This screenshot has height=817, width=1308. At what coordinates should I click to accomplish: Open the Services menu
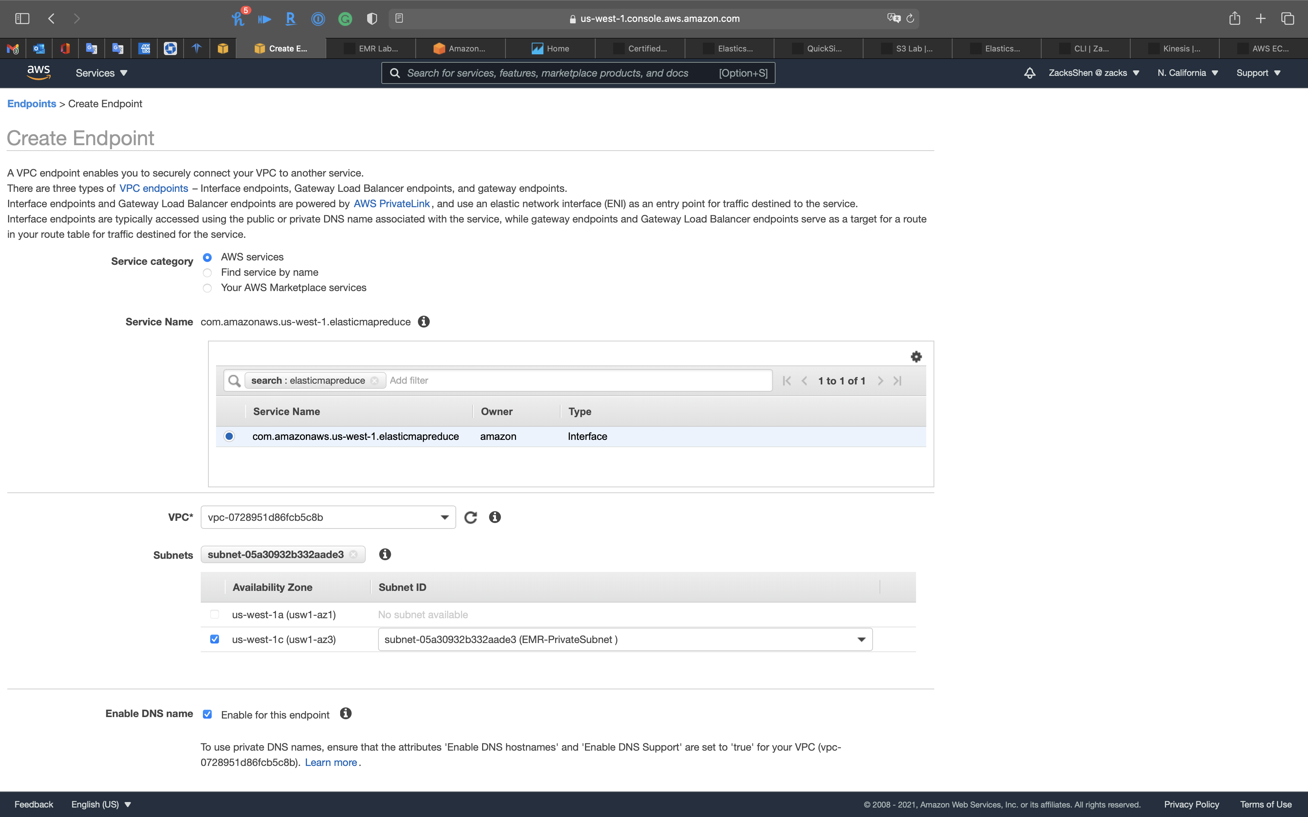tap(101, 73)
